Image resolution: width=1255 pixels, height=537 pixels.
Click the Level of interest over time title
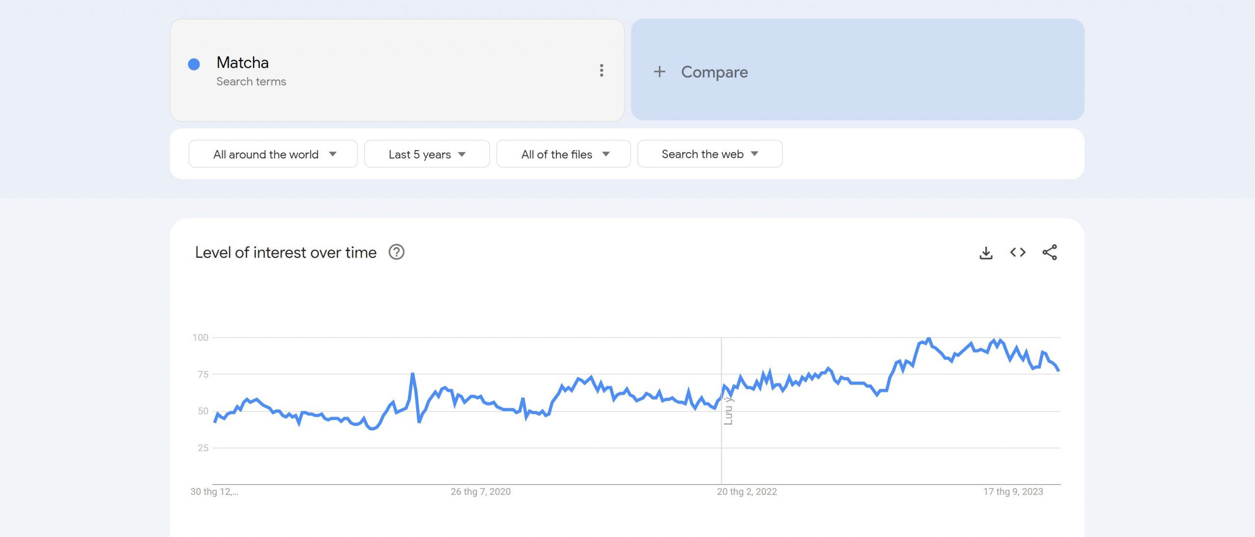[x=286, y=253]
